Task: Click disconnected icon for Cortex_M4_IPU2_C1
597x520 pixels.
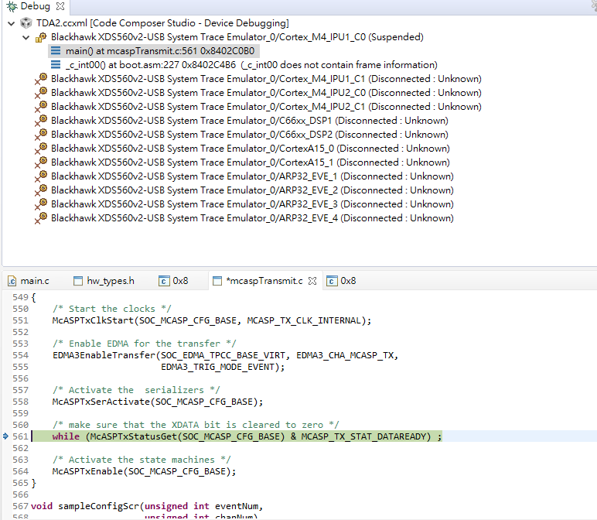Action: (x=41, y=107)
